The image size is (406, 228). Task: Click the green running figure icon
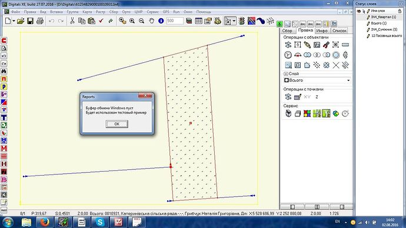pyautogui.click(x=279, y=24)
